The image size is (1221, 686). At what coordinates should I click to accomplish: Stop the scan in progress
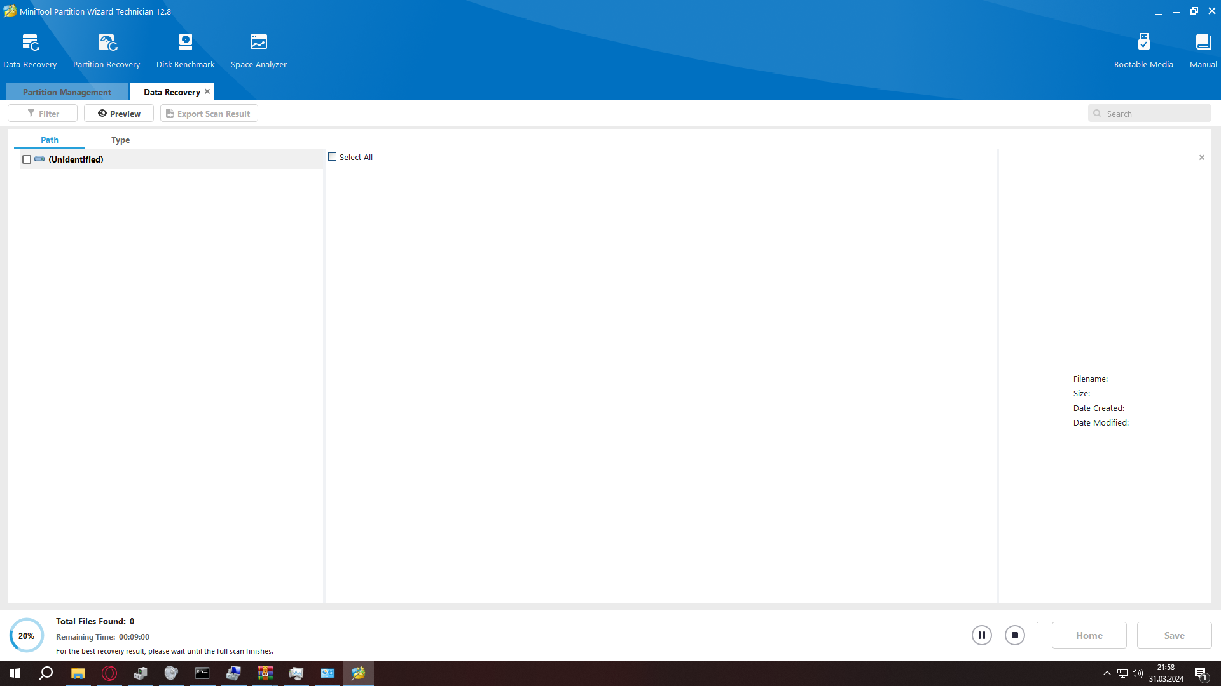tap(1014, 635)
